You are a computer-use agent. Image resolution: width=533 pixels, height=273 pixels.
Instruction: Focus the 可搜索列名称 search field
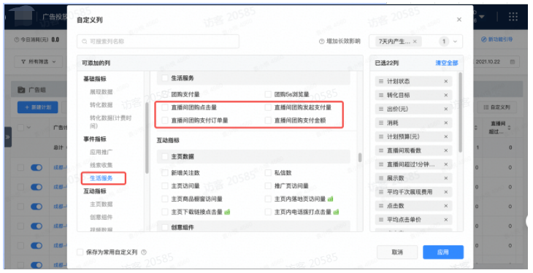(158, 42)
